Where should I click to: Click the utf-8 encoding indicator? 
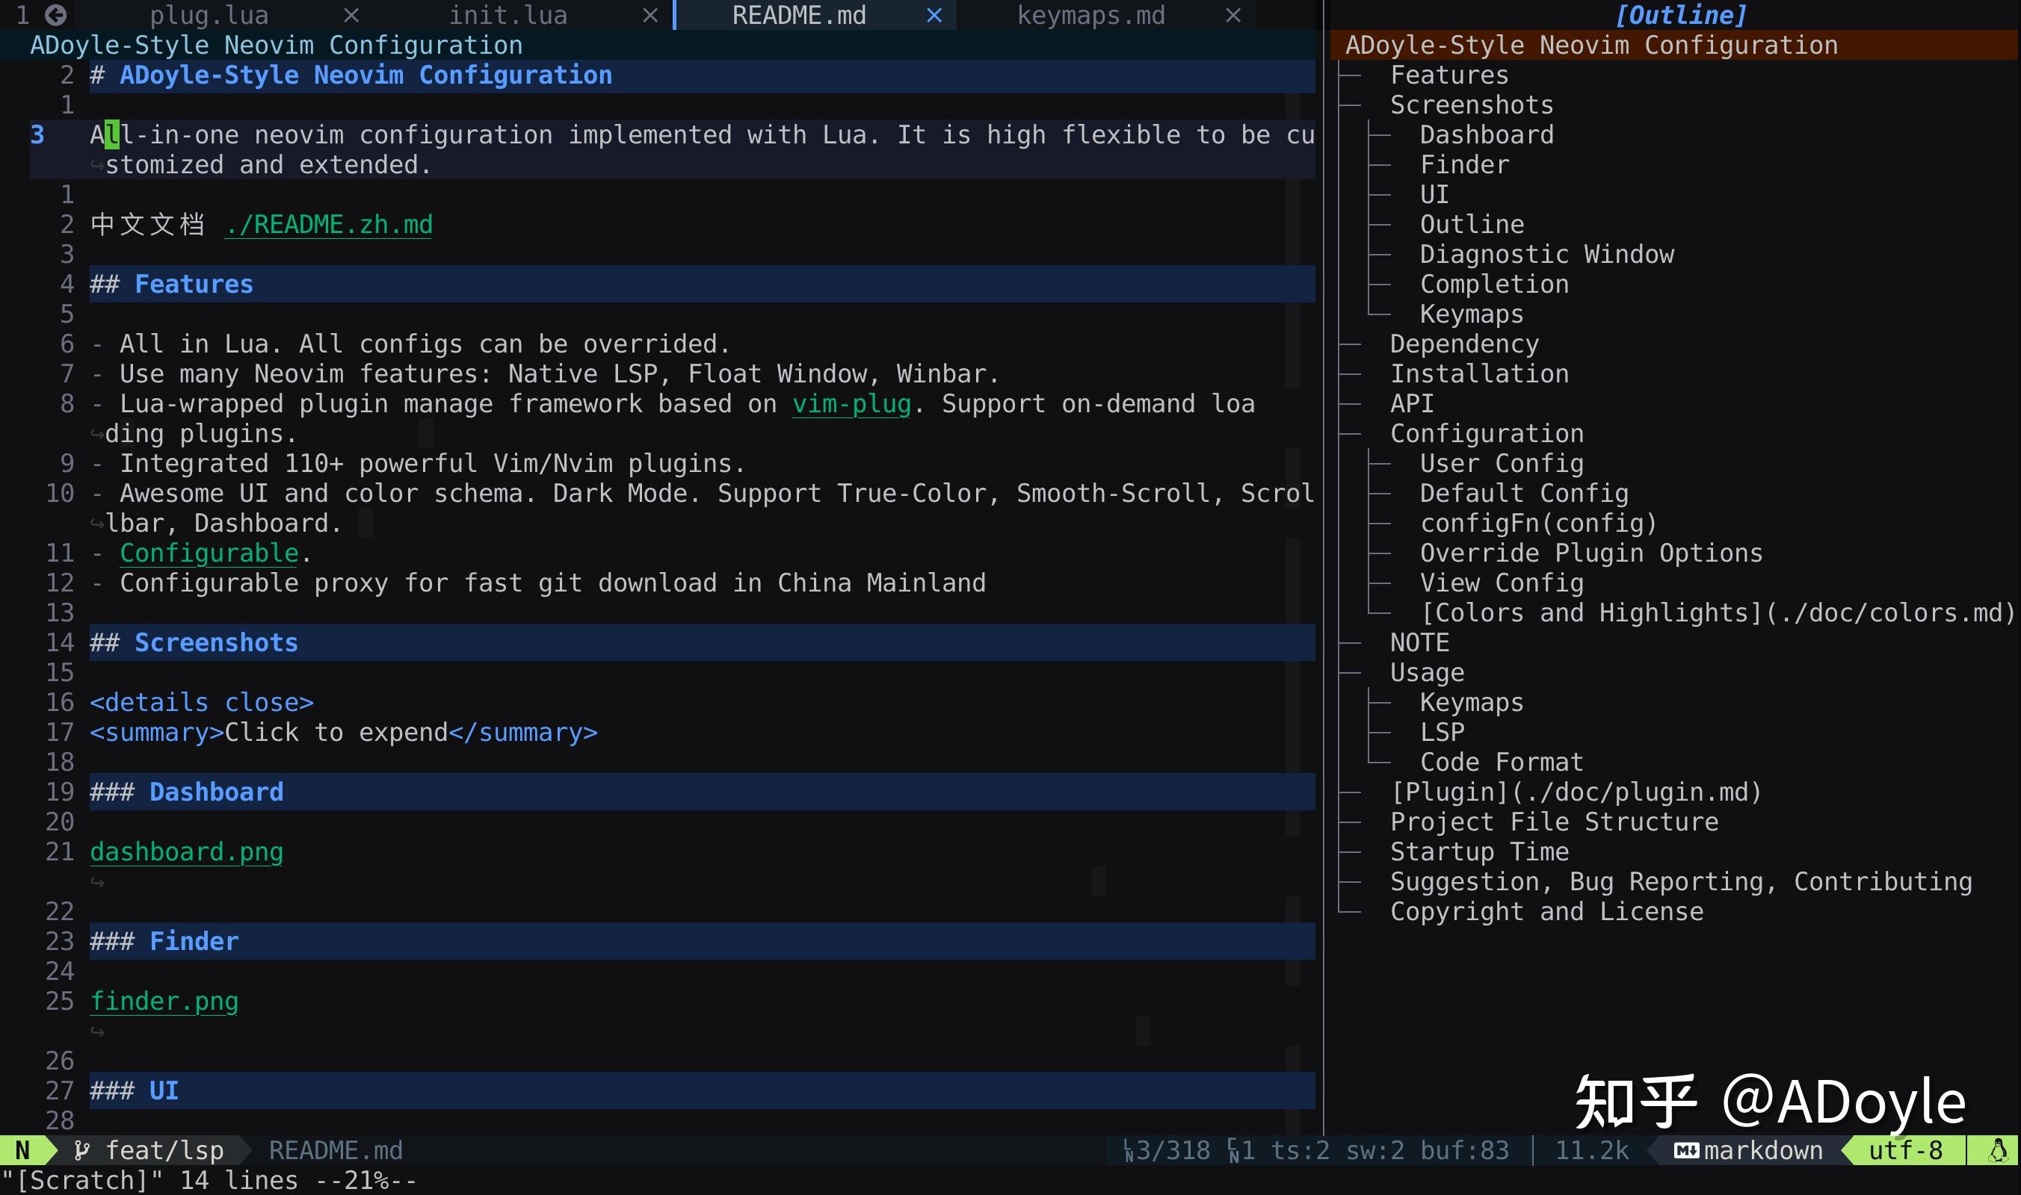1906,1150
